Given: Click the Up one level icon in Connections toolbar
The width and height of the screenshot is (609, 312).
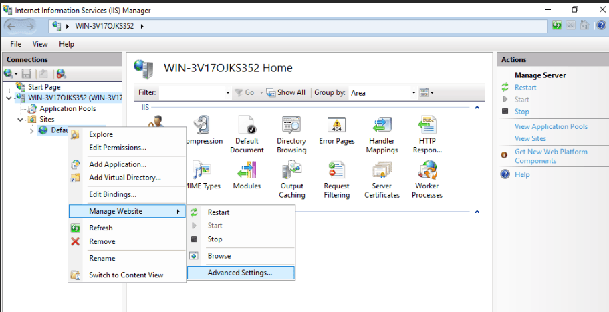Looking at the screenshot, I should (43, 73).
